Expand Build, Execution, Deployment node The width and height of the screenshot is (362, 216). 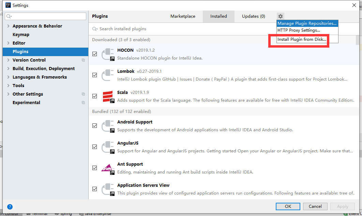pos(8,69)
